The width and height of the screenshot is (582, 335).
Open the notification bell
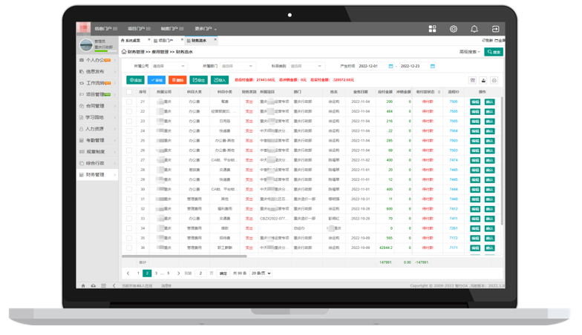point(474,29)
